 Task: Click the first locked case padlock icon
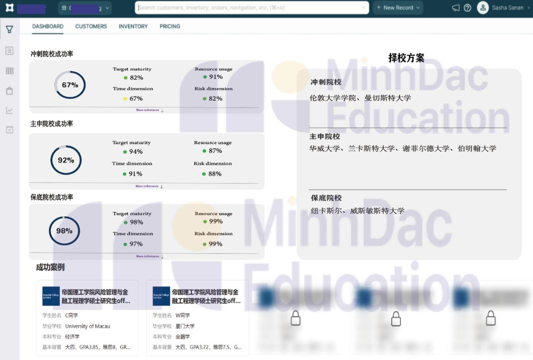(295, 318)
